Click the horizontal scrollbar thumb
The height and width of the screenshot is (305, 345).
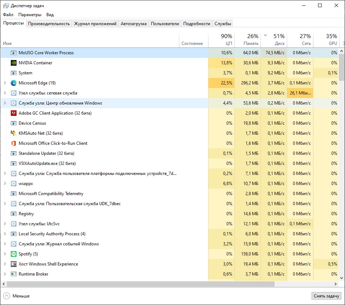click(141, 284)
